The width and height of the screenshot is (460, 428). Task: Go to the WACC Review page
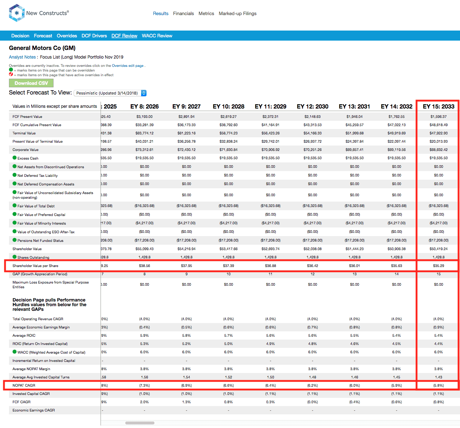click(x=157, y=36)
